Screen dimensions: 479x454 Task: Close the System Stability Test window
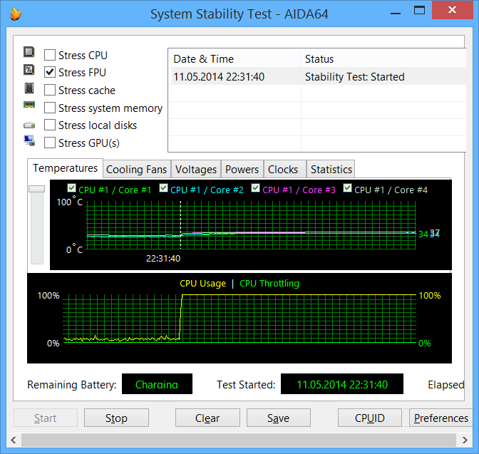(x=452, y=10)
